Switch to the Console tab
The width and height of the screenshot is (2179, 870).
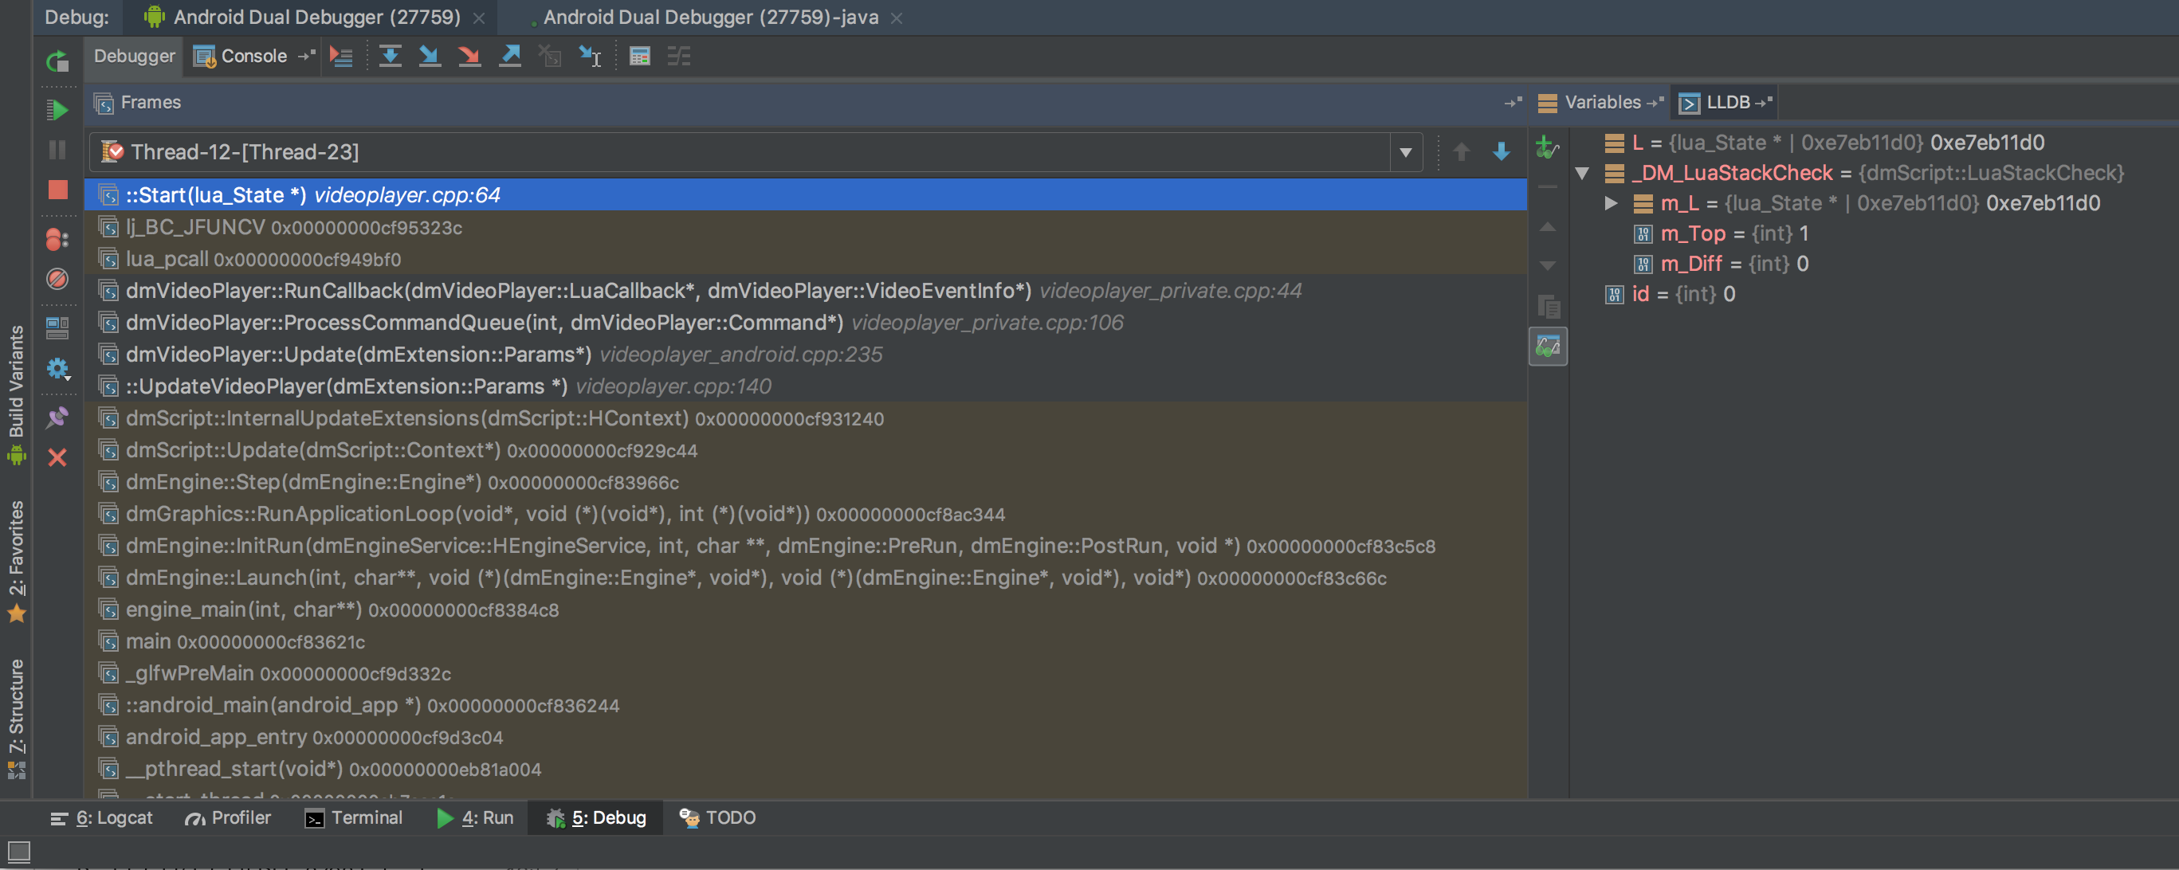(x=252, y=57)
